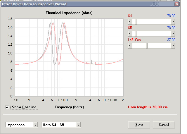The width and height of the screenshot is (187, 134).
Task: Click the Show Baseline label text
Action: [24, 107]
